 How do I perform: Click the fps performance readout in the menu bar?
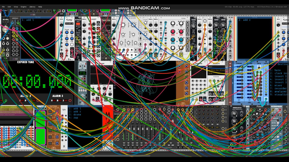[x=239, y=7]
